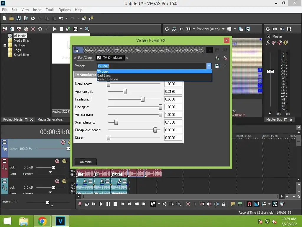The image size is (302, 227).
Task: Open Google Chrome from the taskbar
Action: point(42,221)
